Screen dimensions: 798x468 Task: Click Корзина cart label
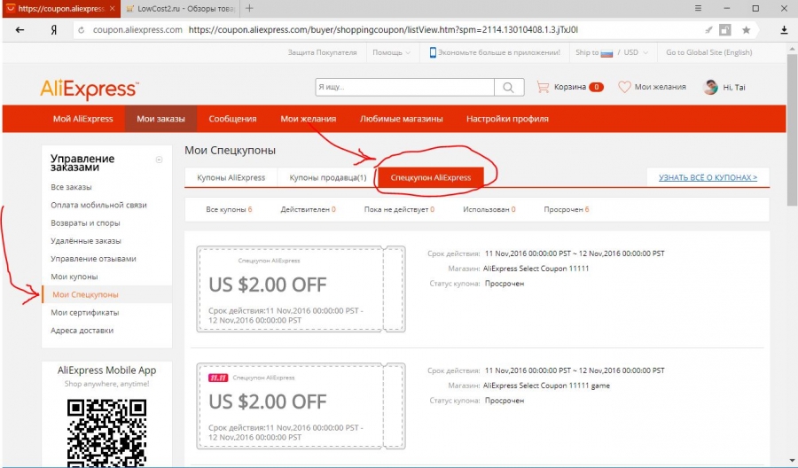[570, 87]
